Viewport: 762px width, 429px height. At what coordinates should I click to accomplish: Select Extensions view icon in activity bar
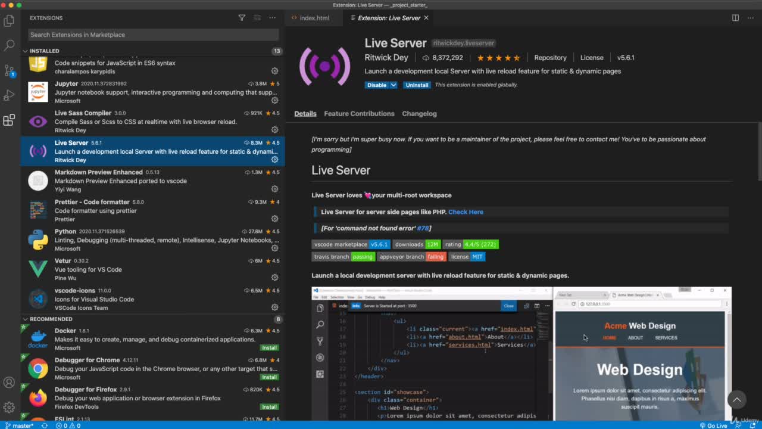click(9, 120)
